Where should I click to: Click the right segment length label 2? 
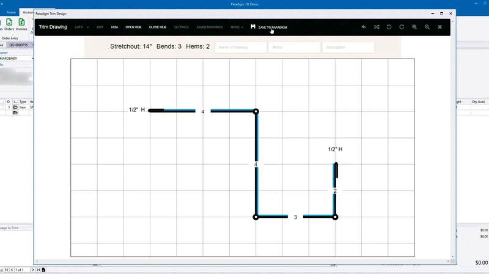pos(335,191)
